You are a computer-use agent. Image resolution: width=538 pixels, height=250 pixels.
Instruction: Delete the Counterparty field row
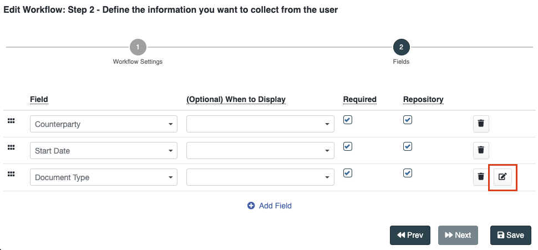[x=481, y=124]
